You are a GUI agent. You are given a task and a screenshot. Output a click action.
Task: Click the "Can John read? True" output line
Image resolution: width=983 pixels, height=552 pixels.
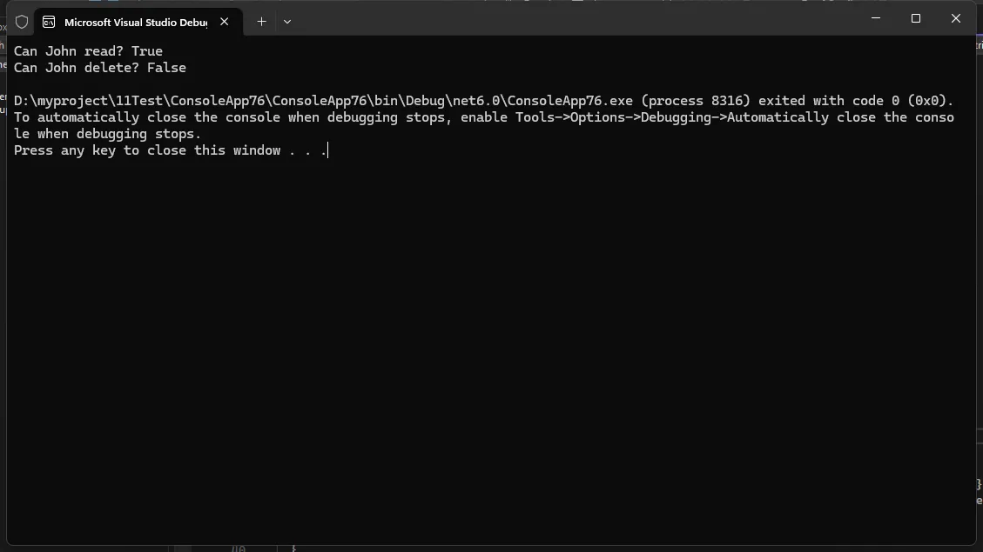click(x=88, y=51)
